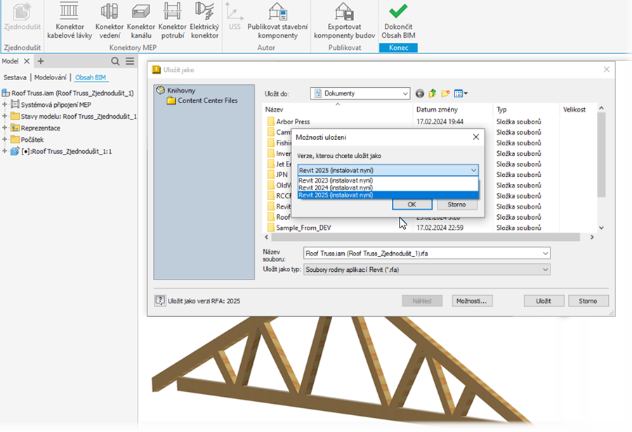
Task: Expand the Reprezentace node
Action: coord(4,128)
